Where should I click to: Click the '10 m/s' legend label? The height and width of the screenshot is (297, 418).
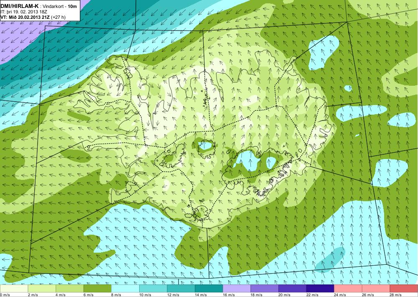[145, 295]
